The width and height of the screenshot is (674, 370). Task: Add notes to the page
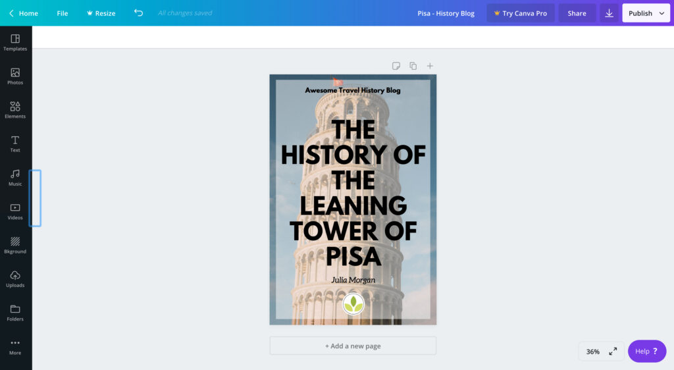[396, 66]
